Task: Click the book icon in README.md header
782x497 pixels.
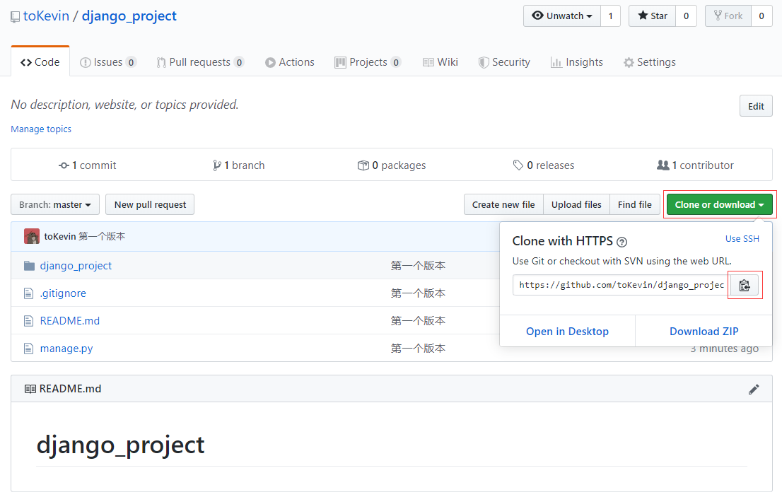Action: (30, 389)
